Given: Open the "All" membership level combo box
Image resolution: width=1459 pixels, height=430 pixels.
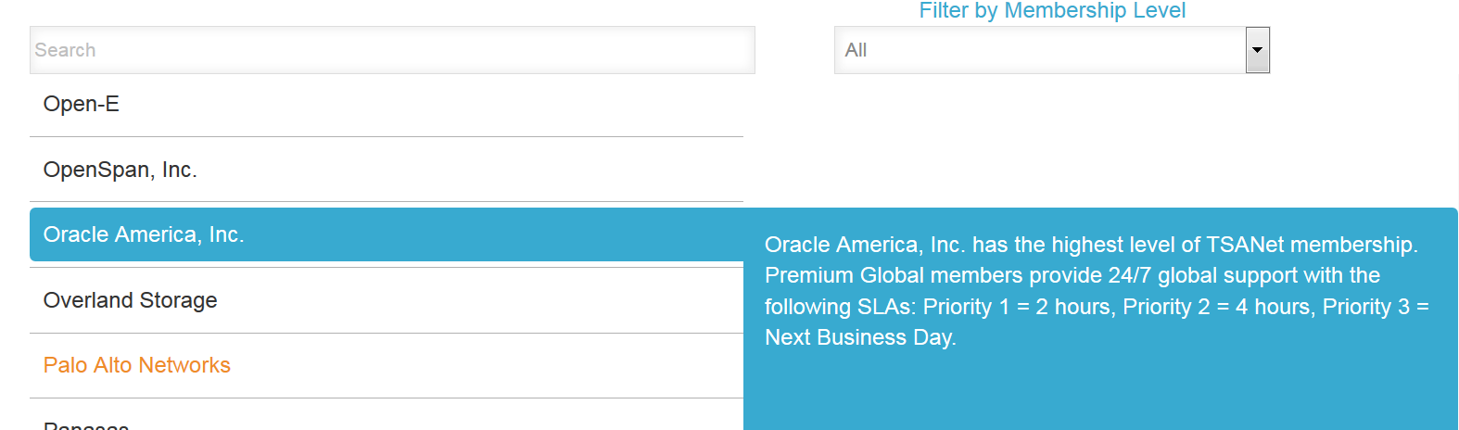Looking at the screenshot, I should click(1040, 50).
